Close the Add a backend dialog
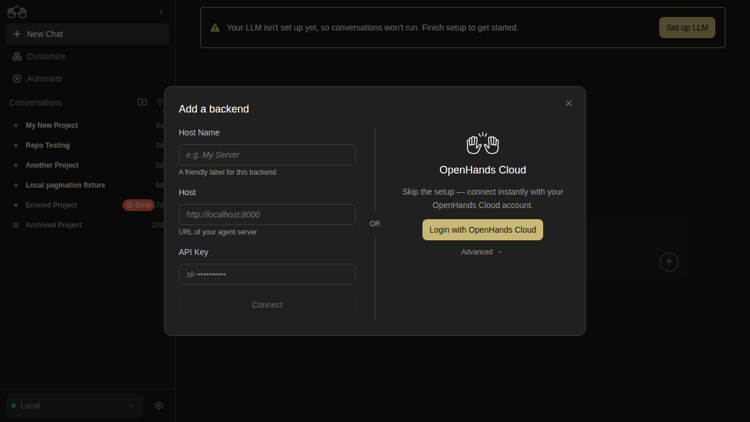This screenshot has width=750, height=422. [x=568, y=103]
